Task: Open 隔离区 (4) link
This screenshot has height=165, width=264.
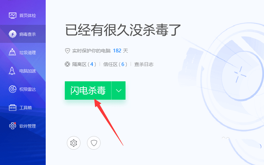Action: point(84,64)
